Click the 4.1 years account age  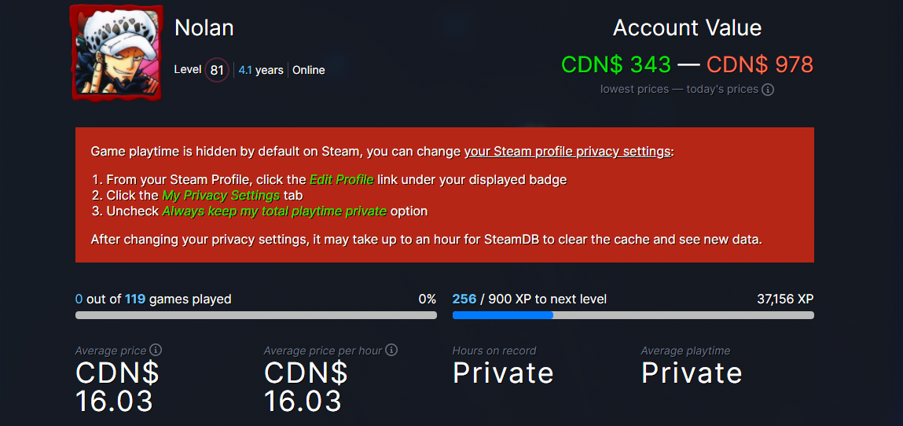click(261, 70)
